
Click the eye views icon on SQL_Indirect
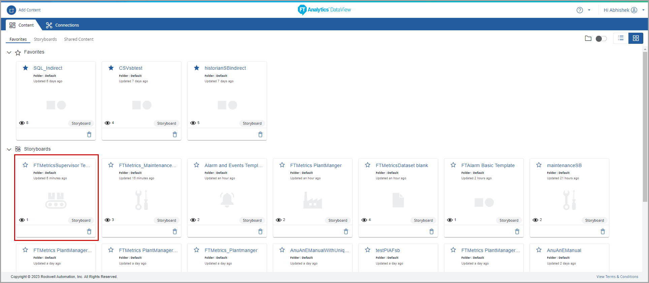(22, 123)
